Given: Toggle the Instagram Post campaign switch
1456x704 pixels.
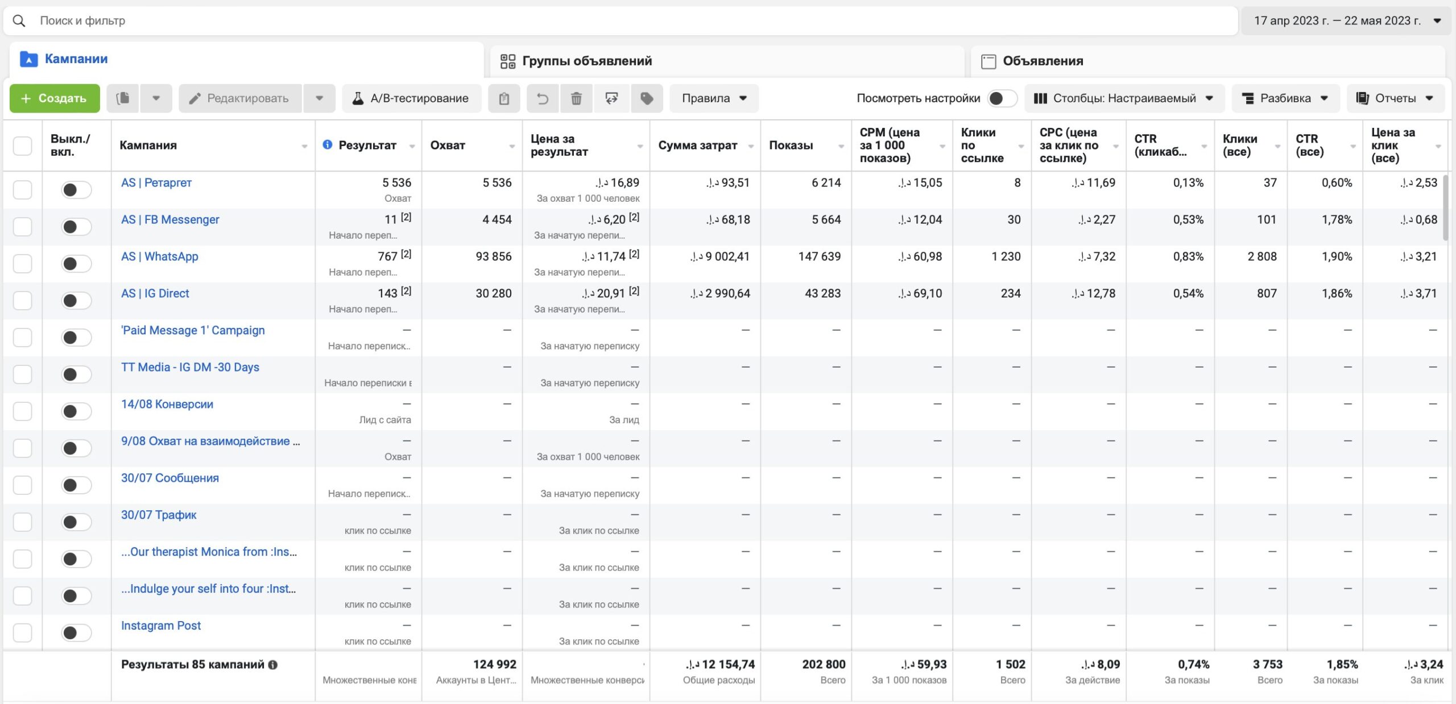Looking at the screenshot, I should click(76, 633).
